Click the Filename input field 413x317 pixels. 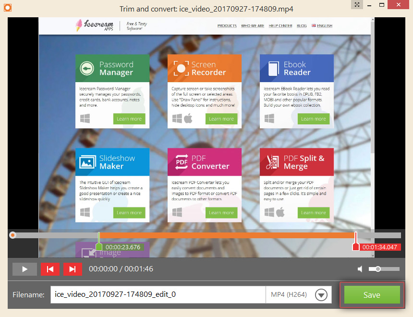pos(158,294)
